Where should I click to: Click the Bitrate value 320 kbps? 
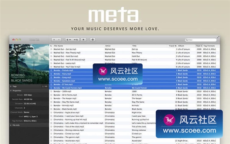click(x=28, y=95)
